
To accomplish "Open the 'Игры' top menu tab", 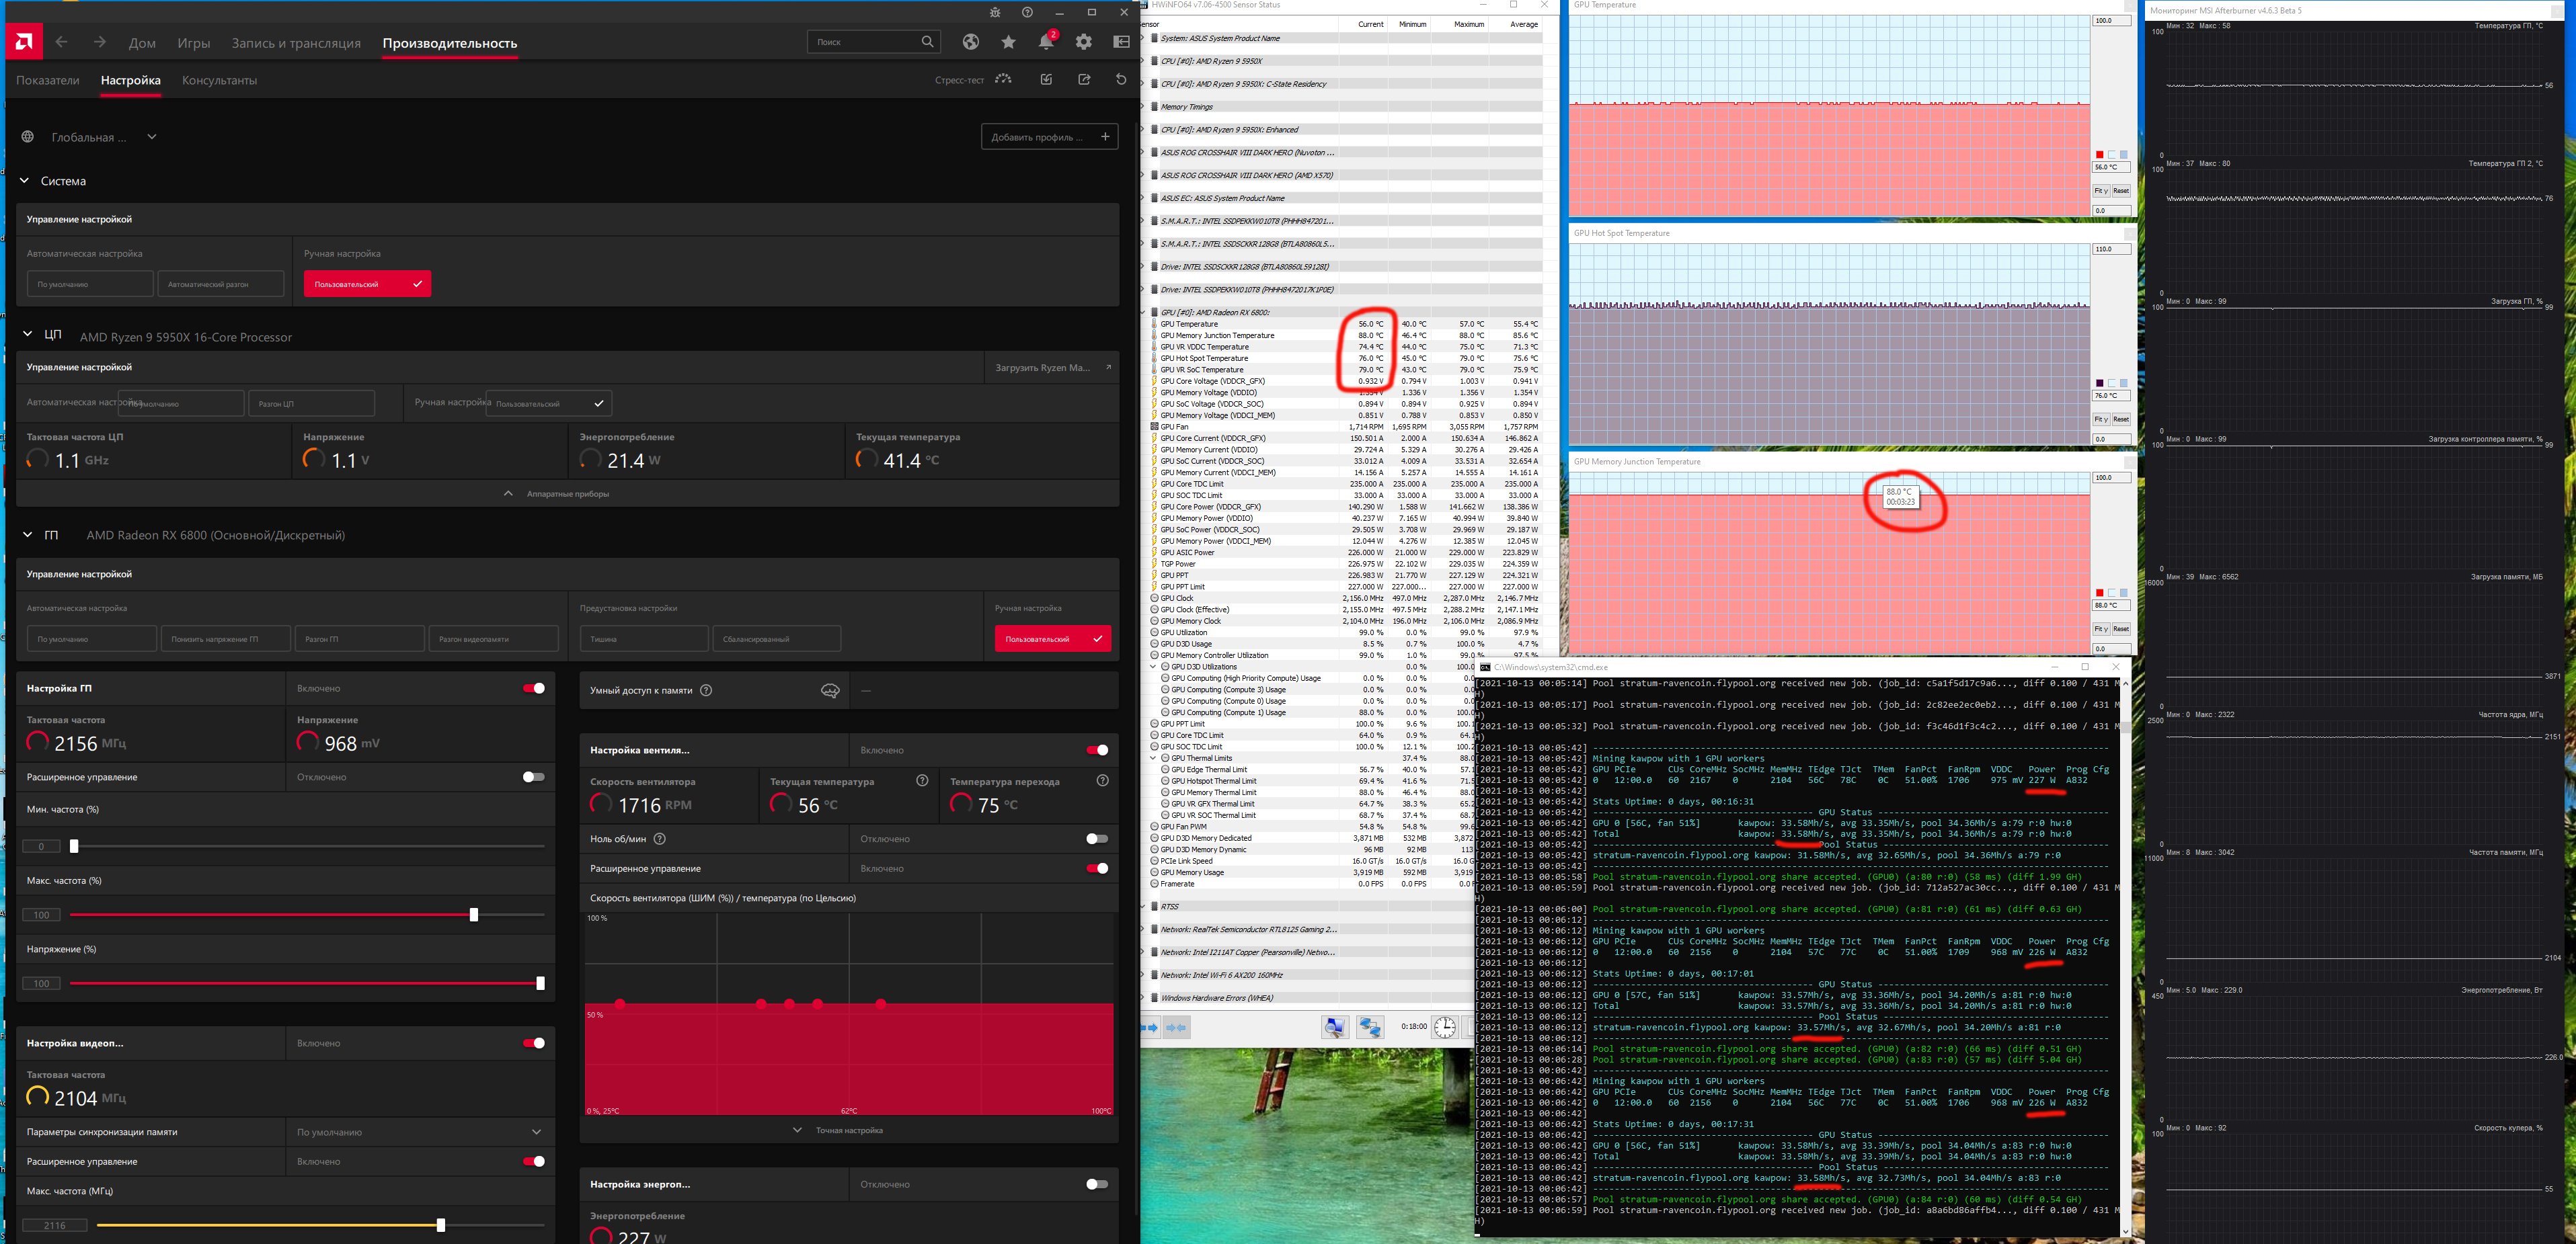I will click(194, 43).
